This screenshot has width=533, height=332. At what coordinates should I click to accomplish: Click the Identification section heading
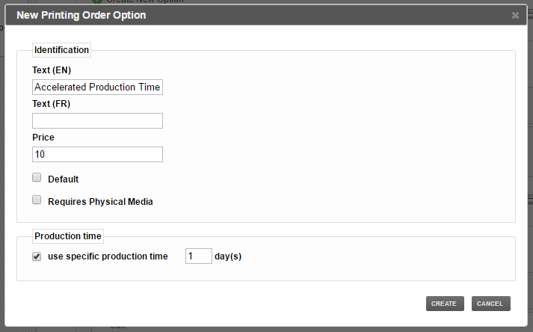[61, 50]
